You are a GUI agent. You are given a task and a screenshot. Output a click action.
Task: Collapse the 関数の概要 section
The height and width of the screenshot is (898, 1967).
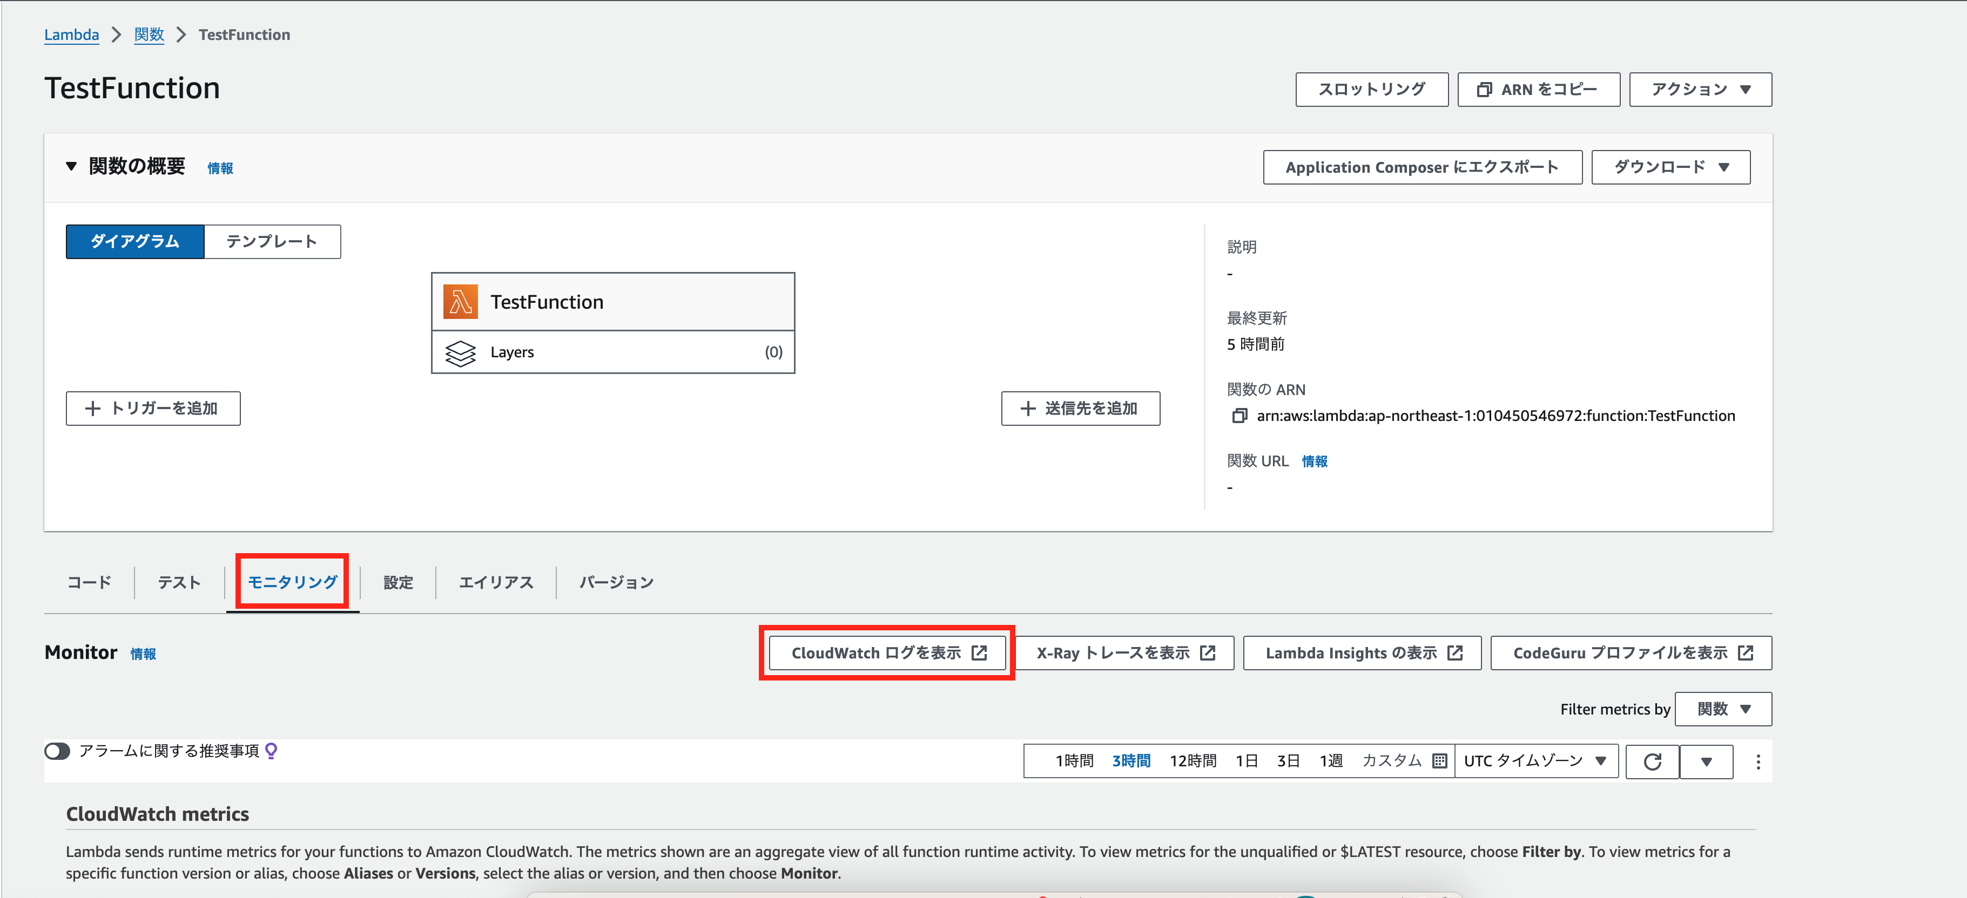point(71,166)
